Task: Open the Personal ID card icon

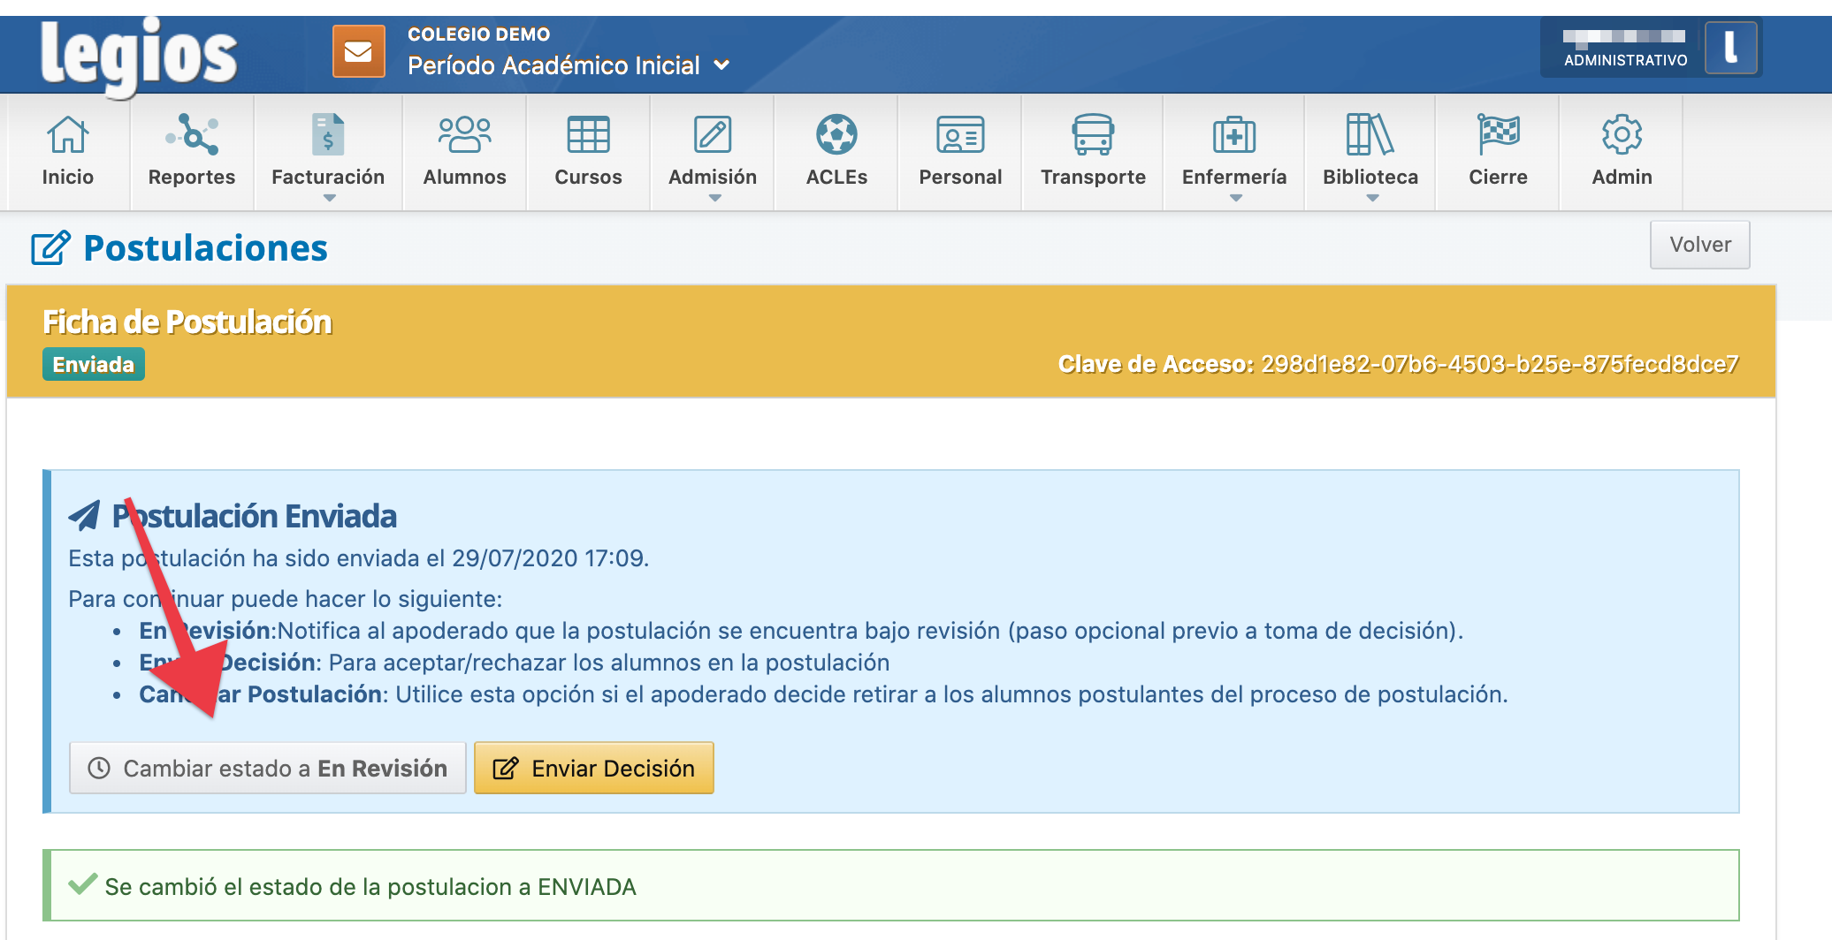Action: (x=960, y=135)
